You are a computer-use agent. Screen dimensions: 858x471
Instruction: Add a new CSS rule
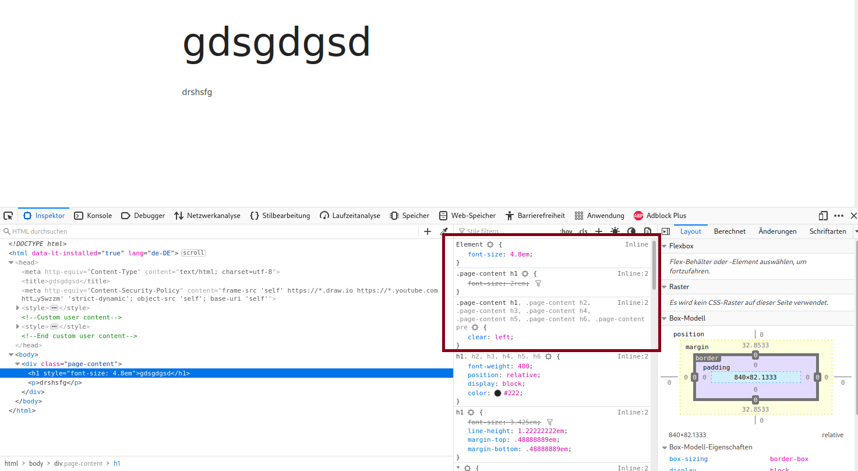coord(599,231)
